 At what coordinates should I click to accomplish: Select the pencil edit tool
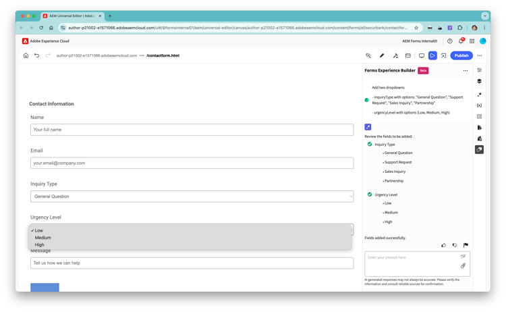tap(382, 55)
